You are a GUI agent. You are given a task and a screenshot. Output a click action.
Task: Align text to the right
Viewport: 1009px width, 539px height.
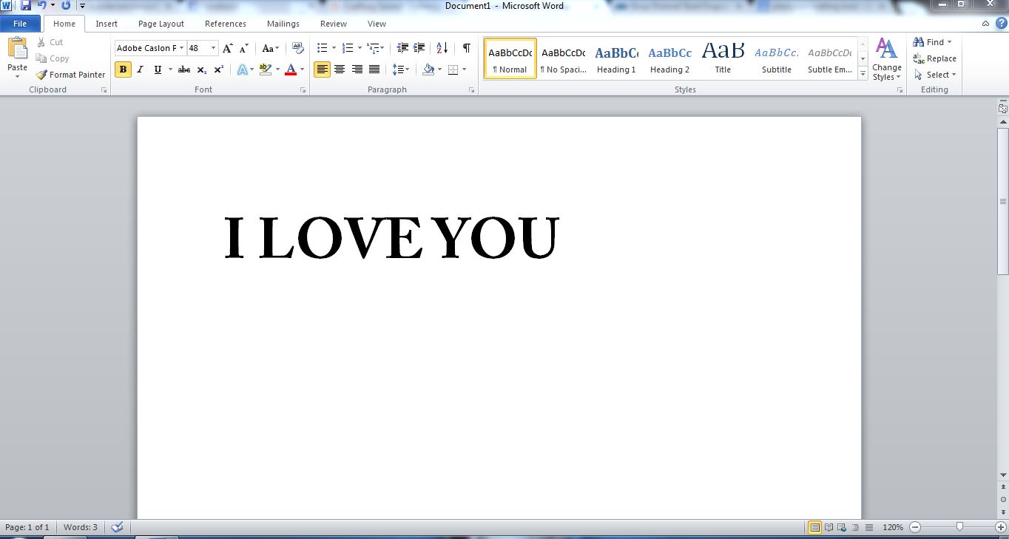(x=357, y=70)
